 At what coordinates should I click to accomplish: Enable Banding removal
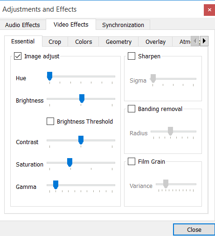click(x=132, y=109)
